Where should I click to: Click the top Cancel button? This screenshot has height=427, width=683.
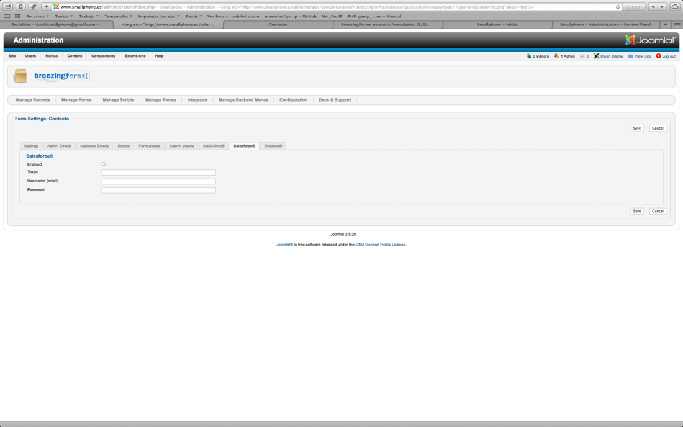pyautogui.click(x=658, y=128)
